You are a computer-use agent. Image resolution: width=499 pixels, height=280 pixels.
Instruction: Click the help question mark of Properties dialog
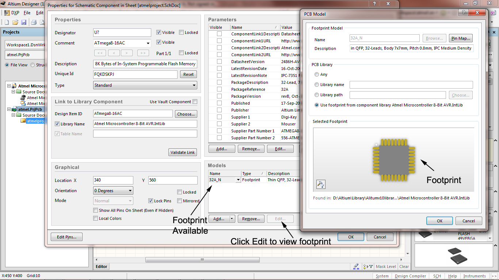(x=374, y=3)
